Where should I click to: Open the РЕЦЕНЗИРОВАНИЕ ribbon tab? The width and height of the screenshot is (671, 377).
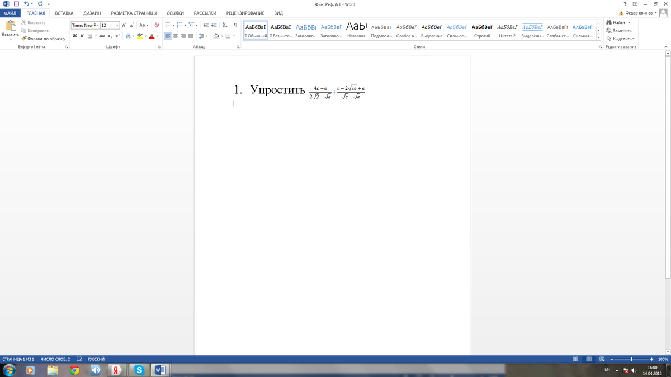coord(245,13)
